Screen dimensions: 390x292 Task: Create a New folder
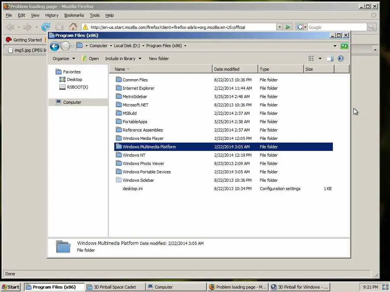pyautogui.click(x=159, y=59)
